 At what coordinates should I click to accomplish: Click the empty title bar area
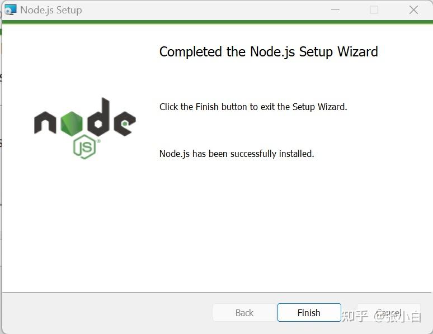204,10
